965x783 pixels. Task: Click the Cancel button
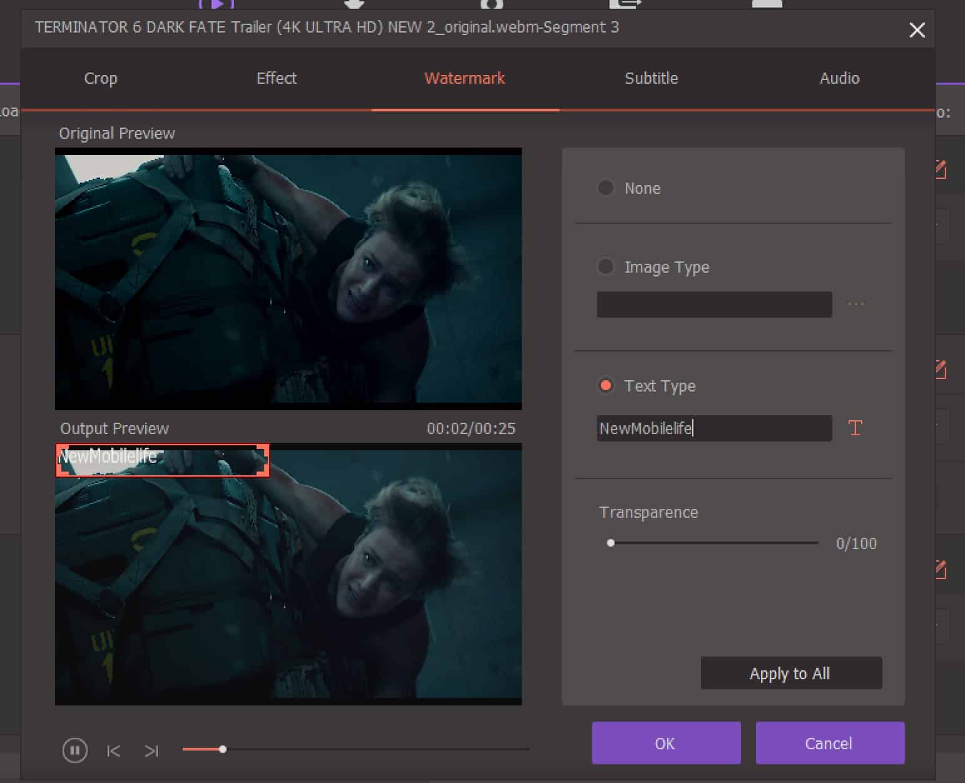coord(830,743)
